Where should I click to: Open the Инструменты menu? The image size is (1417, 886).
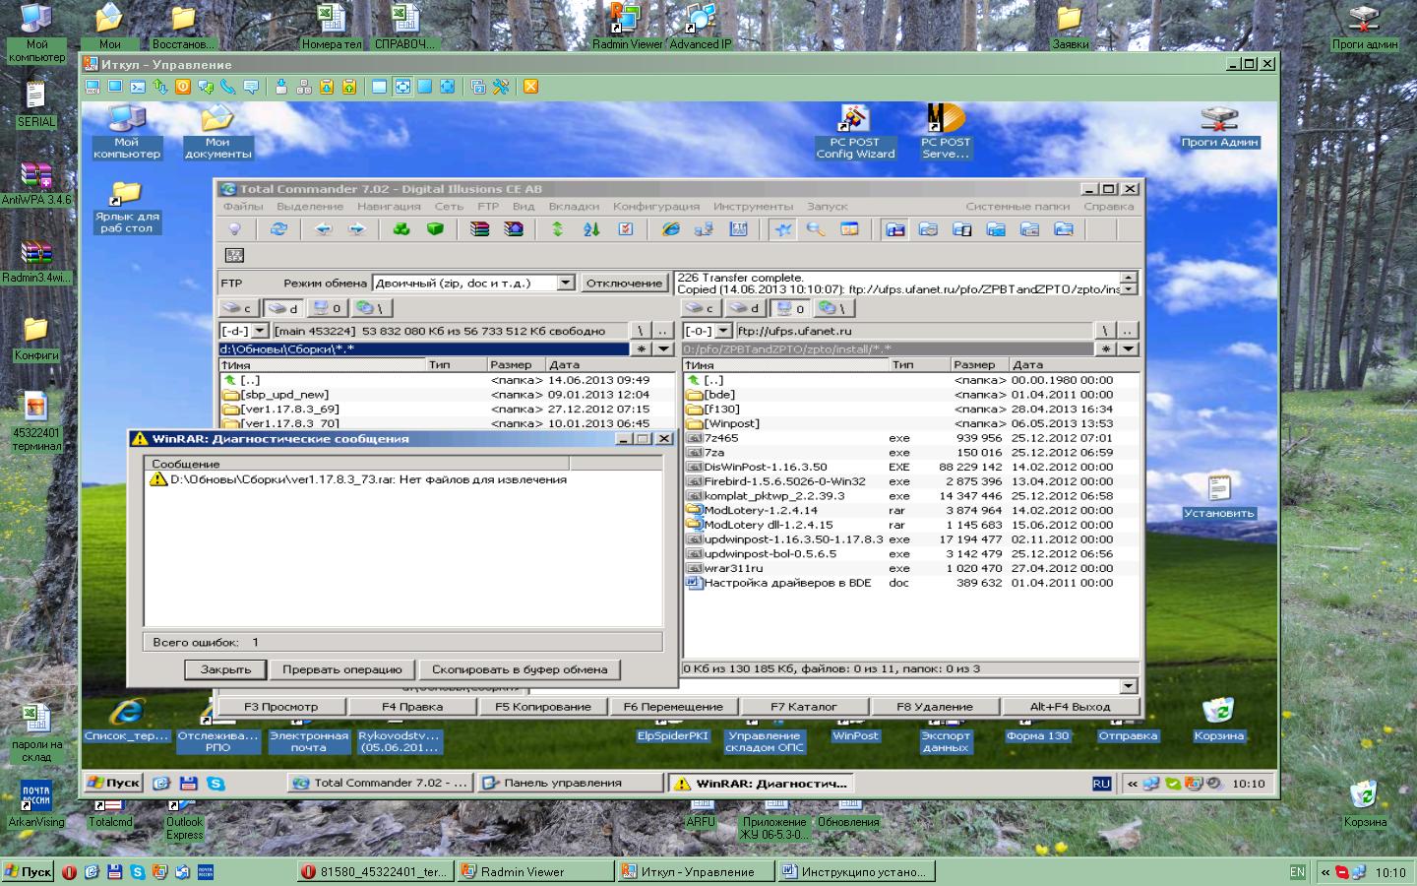coord(753,207)
